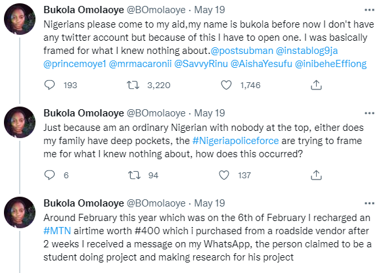
Task: Open the @postsubman mention link
Action: pyautogui.click(x=242, y=51)
